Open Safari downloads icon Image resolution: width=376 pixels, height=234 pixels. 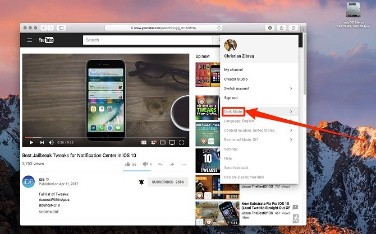pos(270,28)
